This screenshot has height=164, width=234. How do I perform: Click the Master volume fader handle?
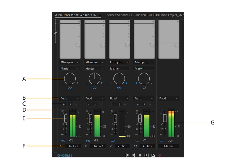[164, 118]
